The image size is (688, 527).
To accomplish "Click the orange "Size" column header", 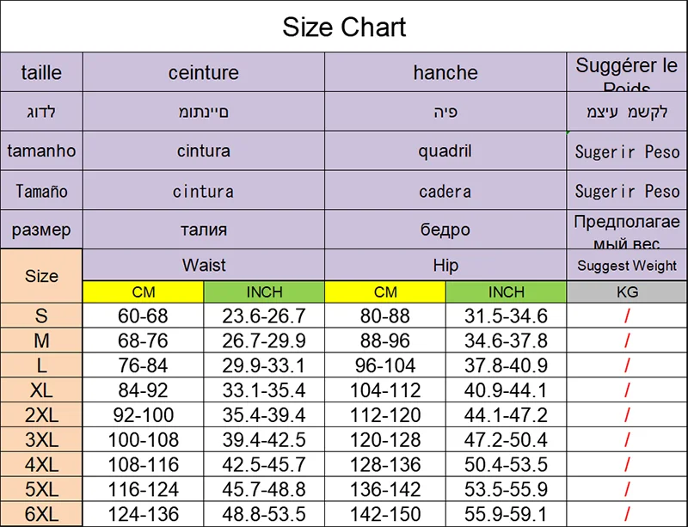I will pos(41,276).
